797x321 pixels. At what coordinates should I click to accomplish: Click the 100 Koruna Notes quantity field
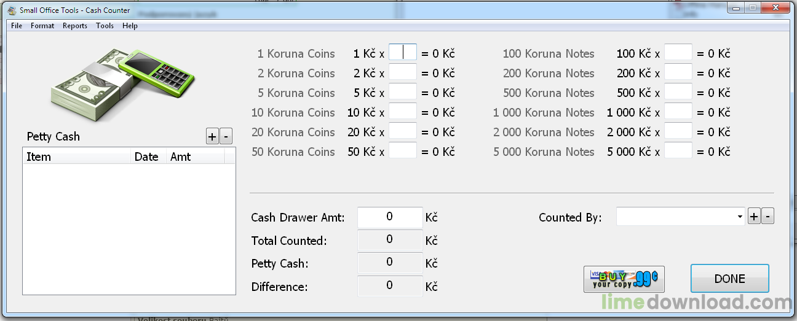click(678, 53)
